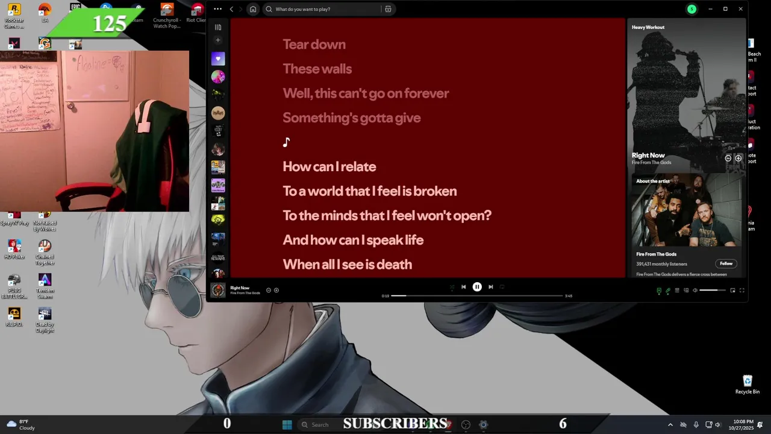Skip to previous track

tap(463, 287)
